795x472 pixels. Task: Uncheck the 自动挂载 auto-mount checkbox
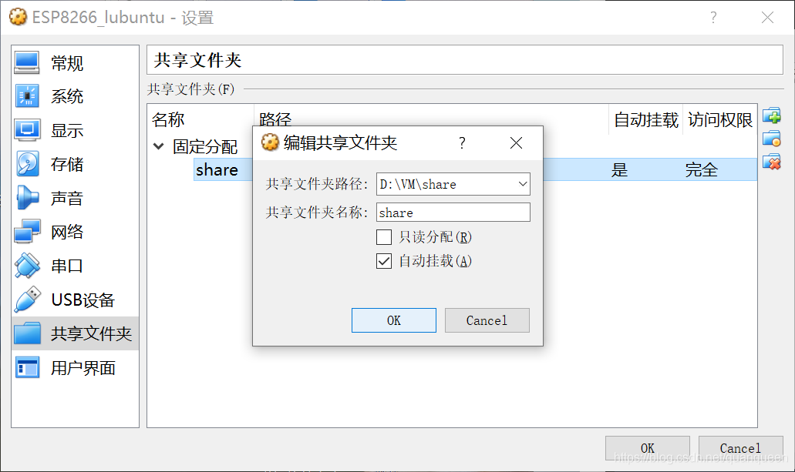[x=384, y=261]
